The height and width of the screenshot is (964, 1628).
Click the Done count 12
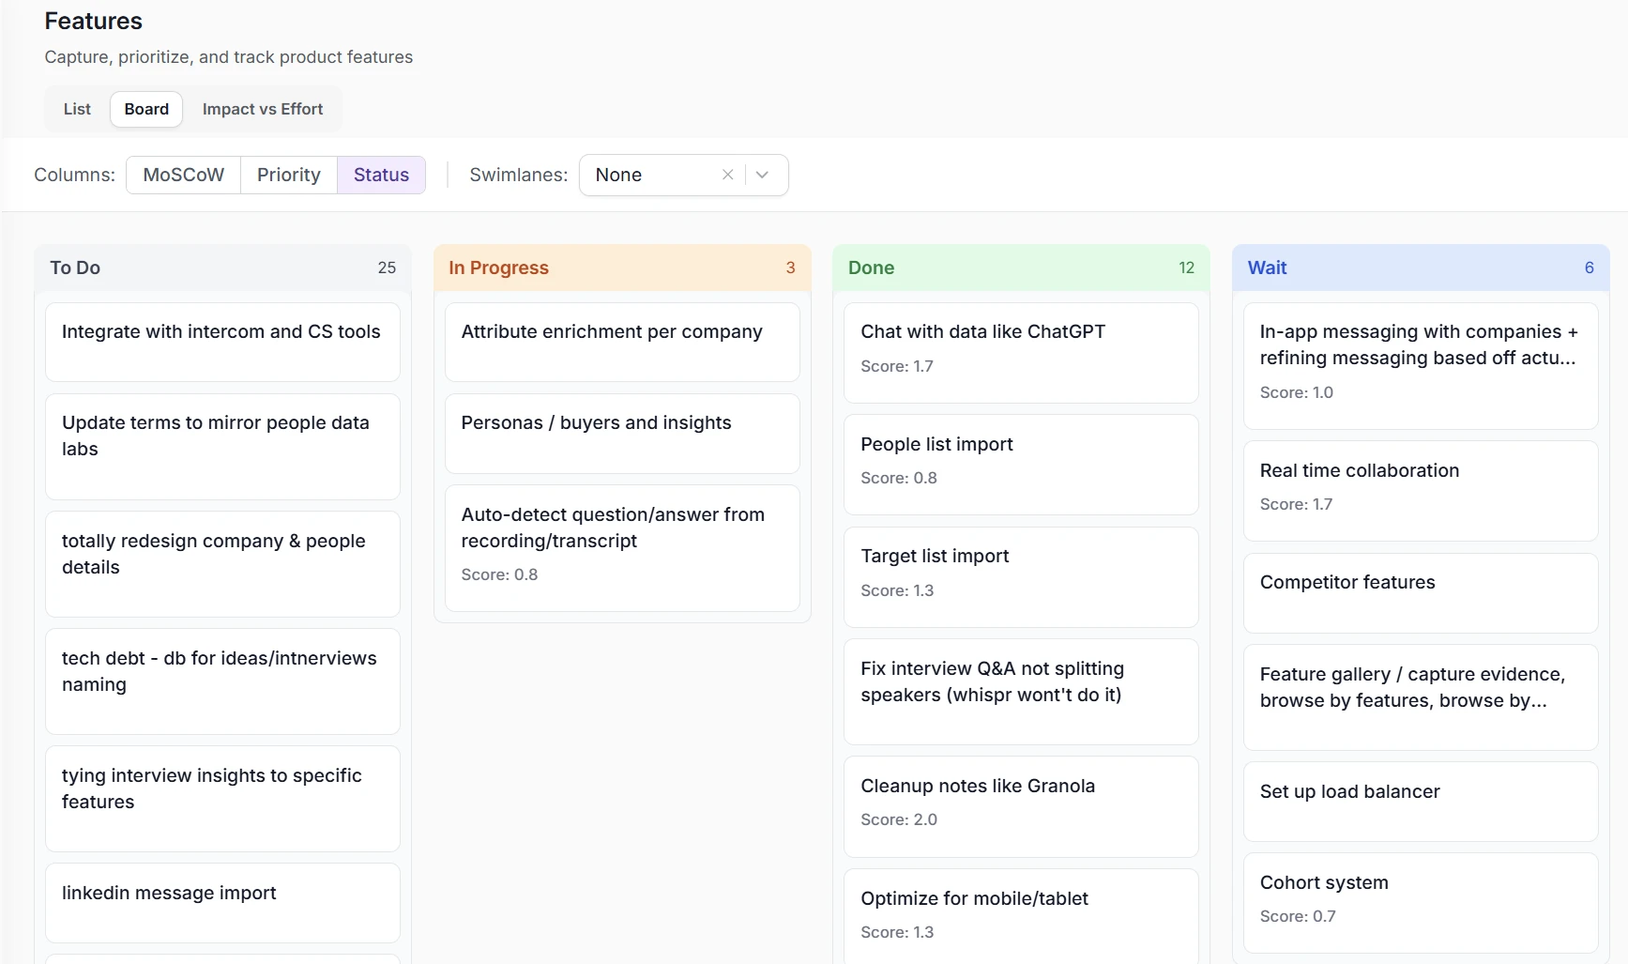coord(1186,268)
